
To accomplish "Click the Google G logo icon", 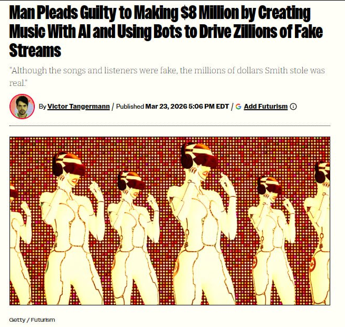I will pos(238,107).
